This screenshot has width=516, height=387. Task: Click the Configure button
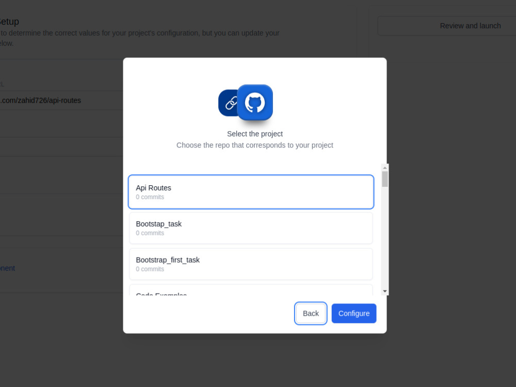[354, 313]
